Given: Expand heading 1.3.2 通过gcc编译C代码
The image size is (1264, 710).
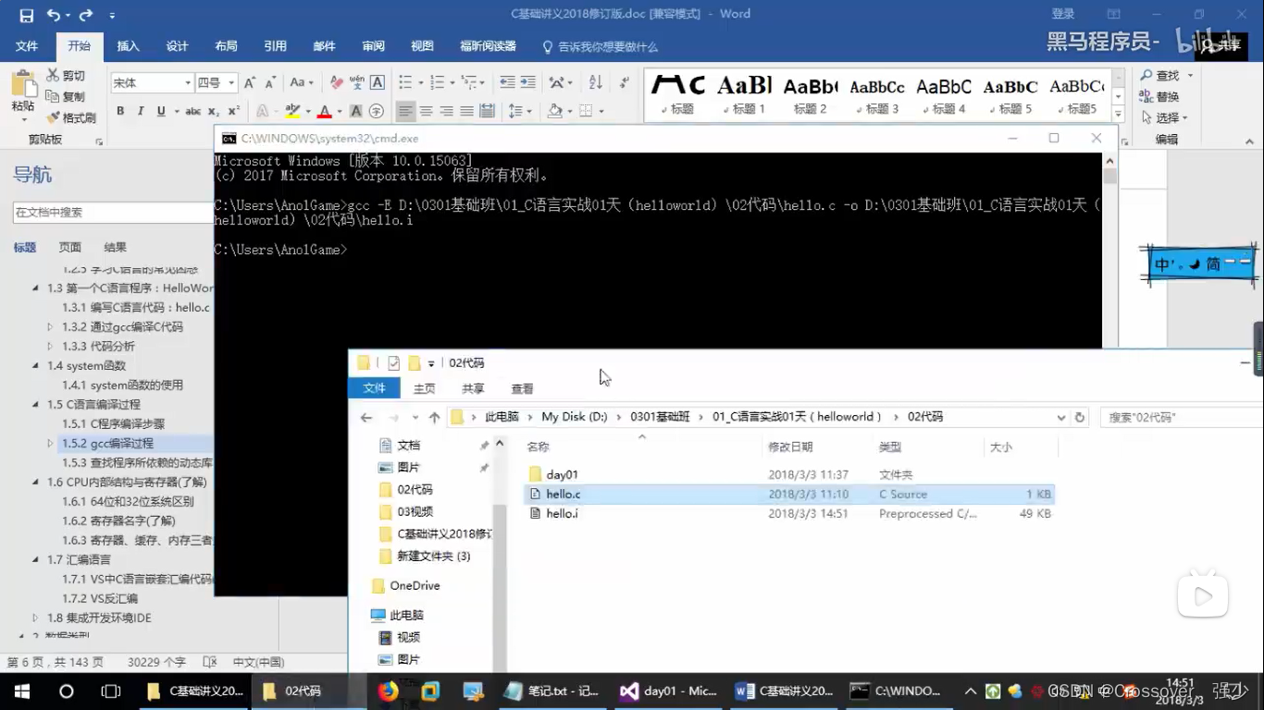Looking at the screenshot, I should click(x=50, y=326).
